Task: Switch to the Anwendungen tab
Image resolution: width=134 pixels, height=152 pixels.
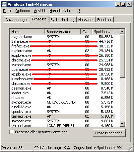Action: (17, 20)
